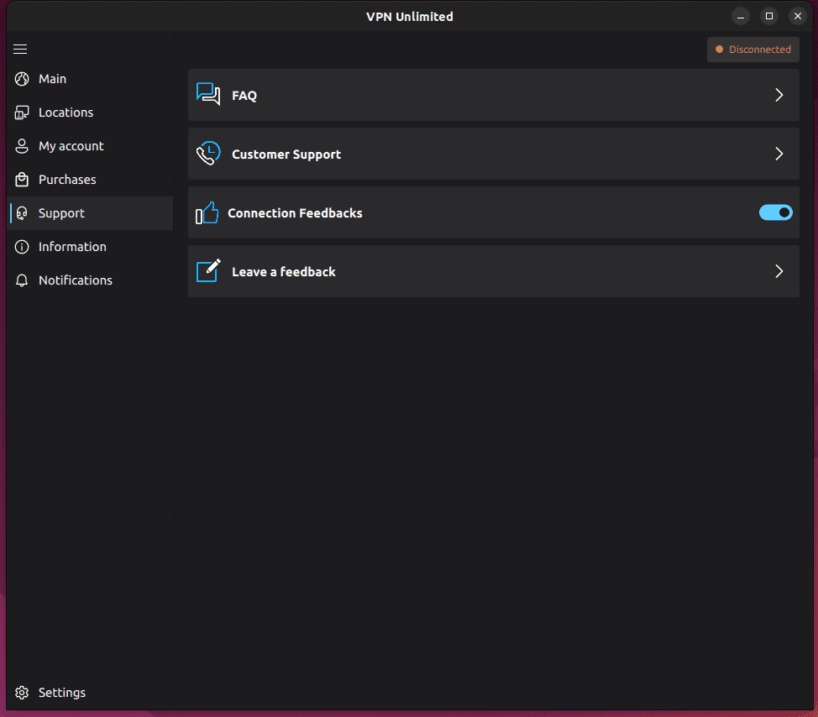Viewport: 818px width, 717px height.
Task: Click the Leave a feedback pencil icon
Action: pos(207,270)
